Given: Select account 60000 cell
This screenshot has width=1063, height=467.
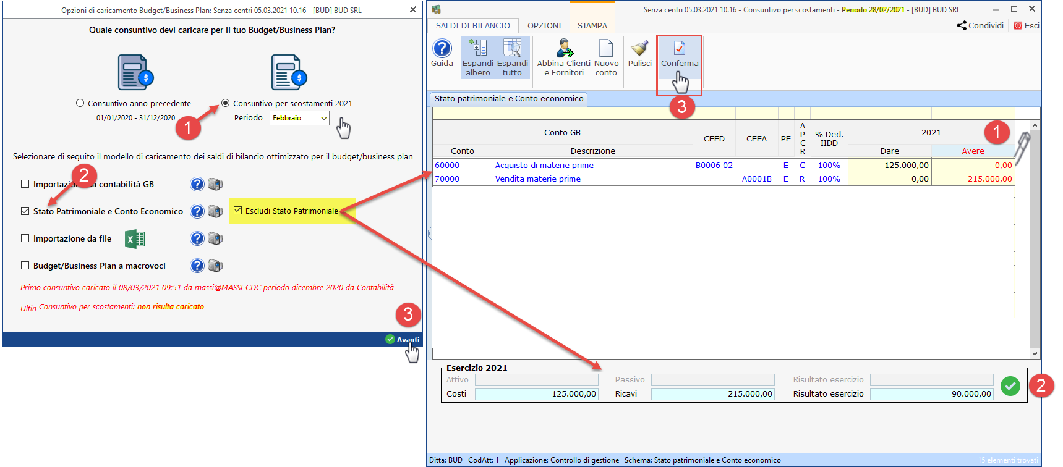Looking at the screenshot, I should click(x=463, y=166).
